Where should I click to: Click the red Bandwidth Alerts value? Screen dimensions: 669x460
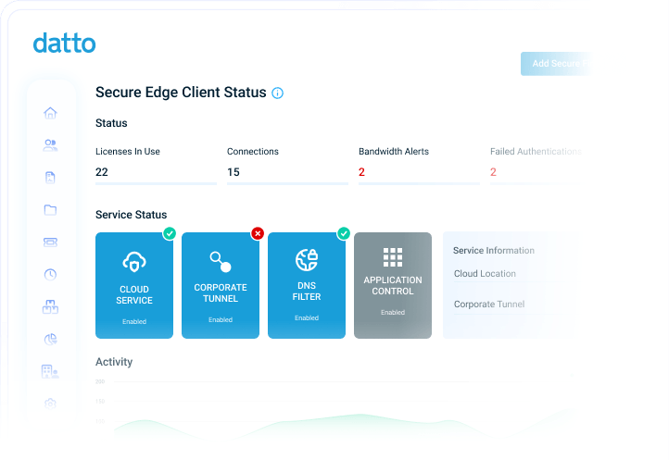(361, 172)
